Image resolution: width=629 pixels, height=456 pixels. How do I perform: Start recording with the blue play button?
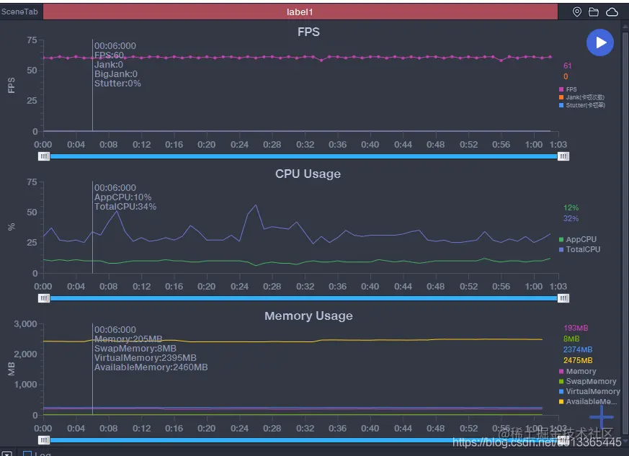(600, 43)
